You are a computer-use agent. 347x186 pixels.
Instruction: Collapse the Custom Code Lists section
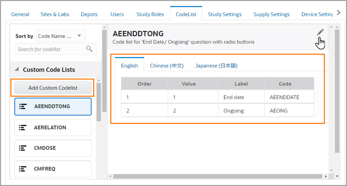click(x=17, y=70)
